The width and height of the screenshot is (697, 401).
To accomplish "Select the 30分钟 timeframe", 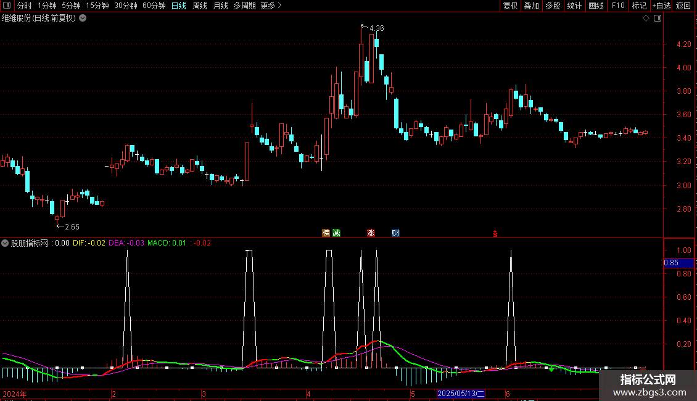I will 126,6.
